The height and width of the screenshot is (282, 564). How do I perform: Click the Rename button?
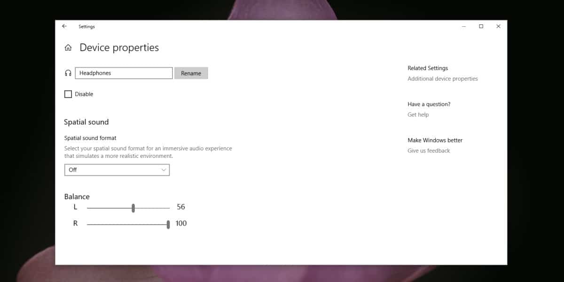point(191,73)
